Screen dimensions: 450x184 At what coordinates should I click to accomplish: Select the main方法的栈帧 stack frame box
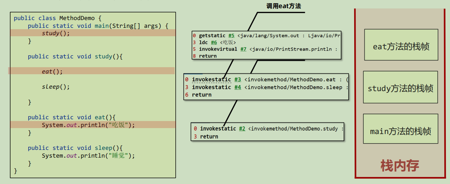[x=401, y=129]
